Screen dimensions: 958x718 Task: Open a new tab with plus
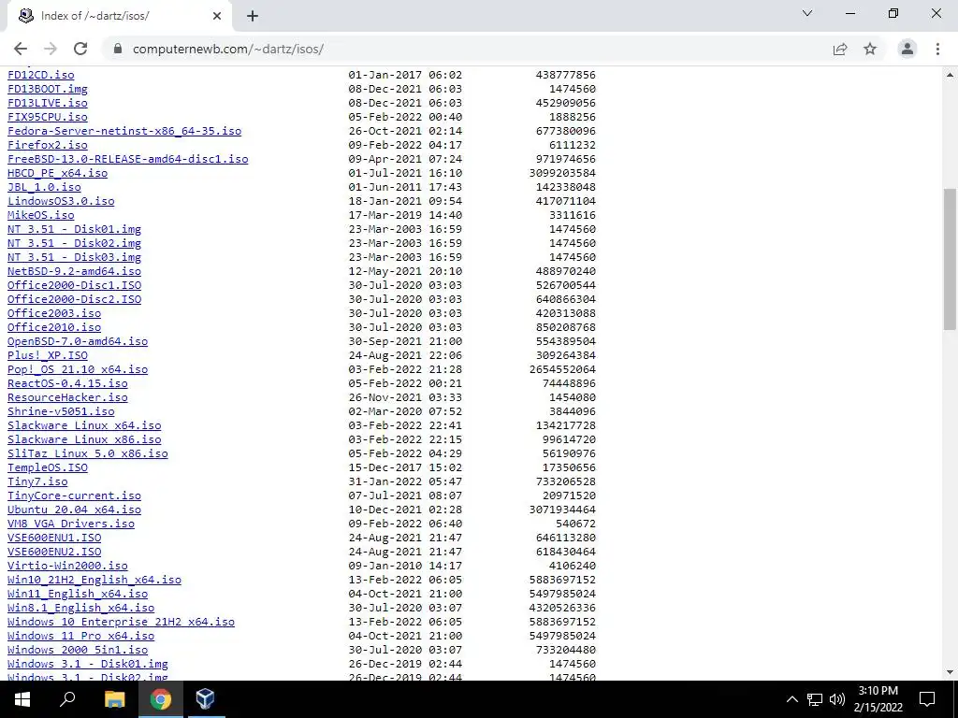tap(253, 16)
